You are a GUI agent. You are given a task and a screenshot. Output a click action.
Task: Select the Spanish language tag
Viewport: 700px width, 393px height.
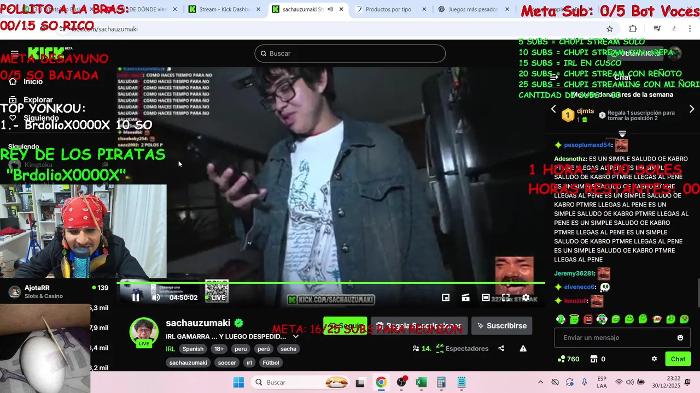tap(193, 349)
